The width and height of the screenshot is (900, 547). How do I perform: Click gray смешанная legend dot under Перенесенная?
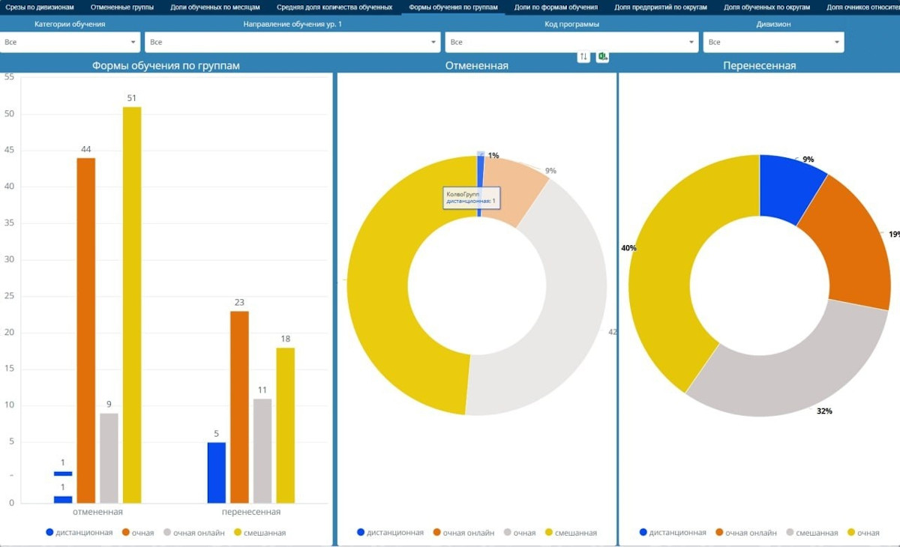tap(789, 533)
